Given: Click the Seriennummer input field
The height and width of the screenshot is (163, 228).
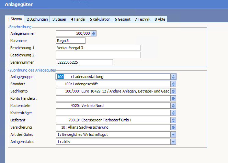Looking at the screenshot, I should point(84,62).
